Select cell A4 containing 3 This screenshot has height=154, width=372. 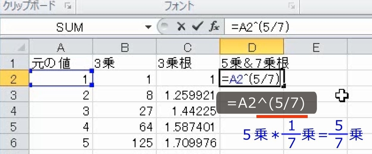point(61,111)
